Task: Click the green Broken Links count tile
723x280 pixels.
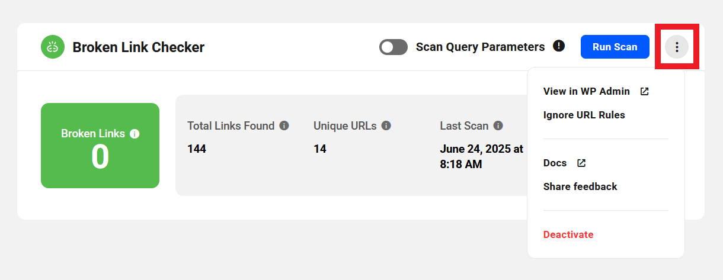Action: tap(100, 146)
